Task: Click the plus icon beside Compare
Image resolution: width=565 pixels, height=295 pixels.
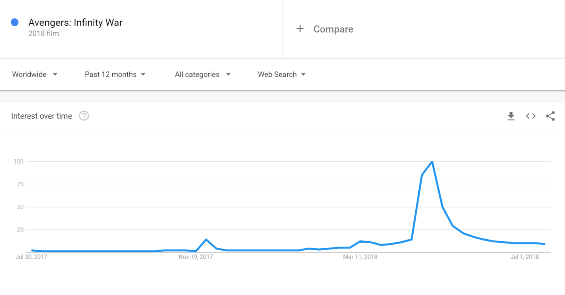Action: (300, 29)
